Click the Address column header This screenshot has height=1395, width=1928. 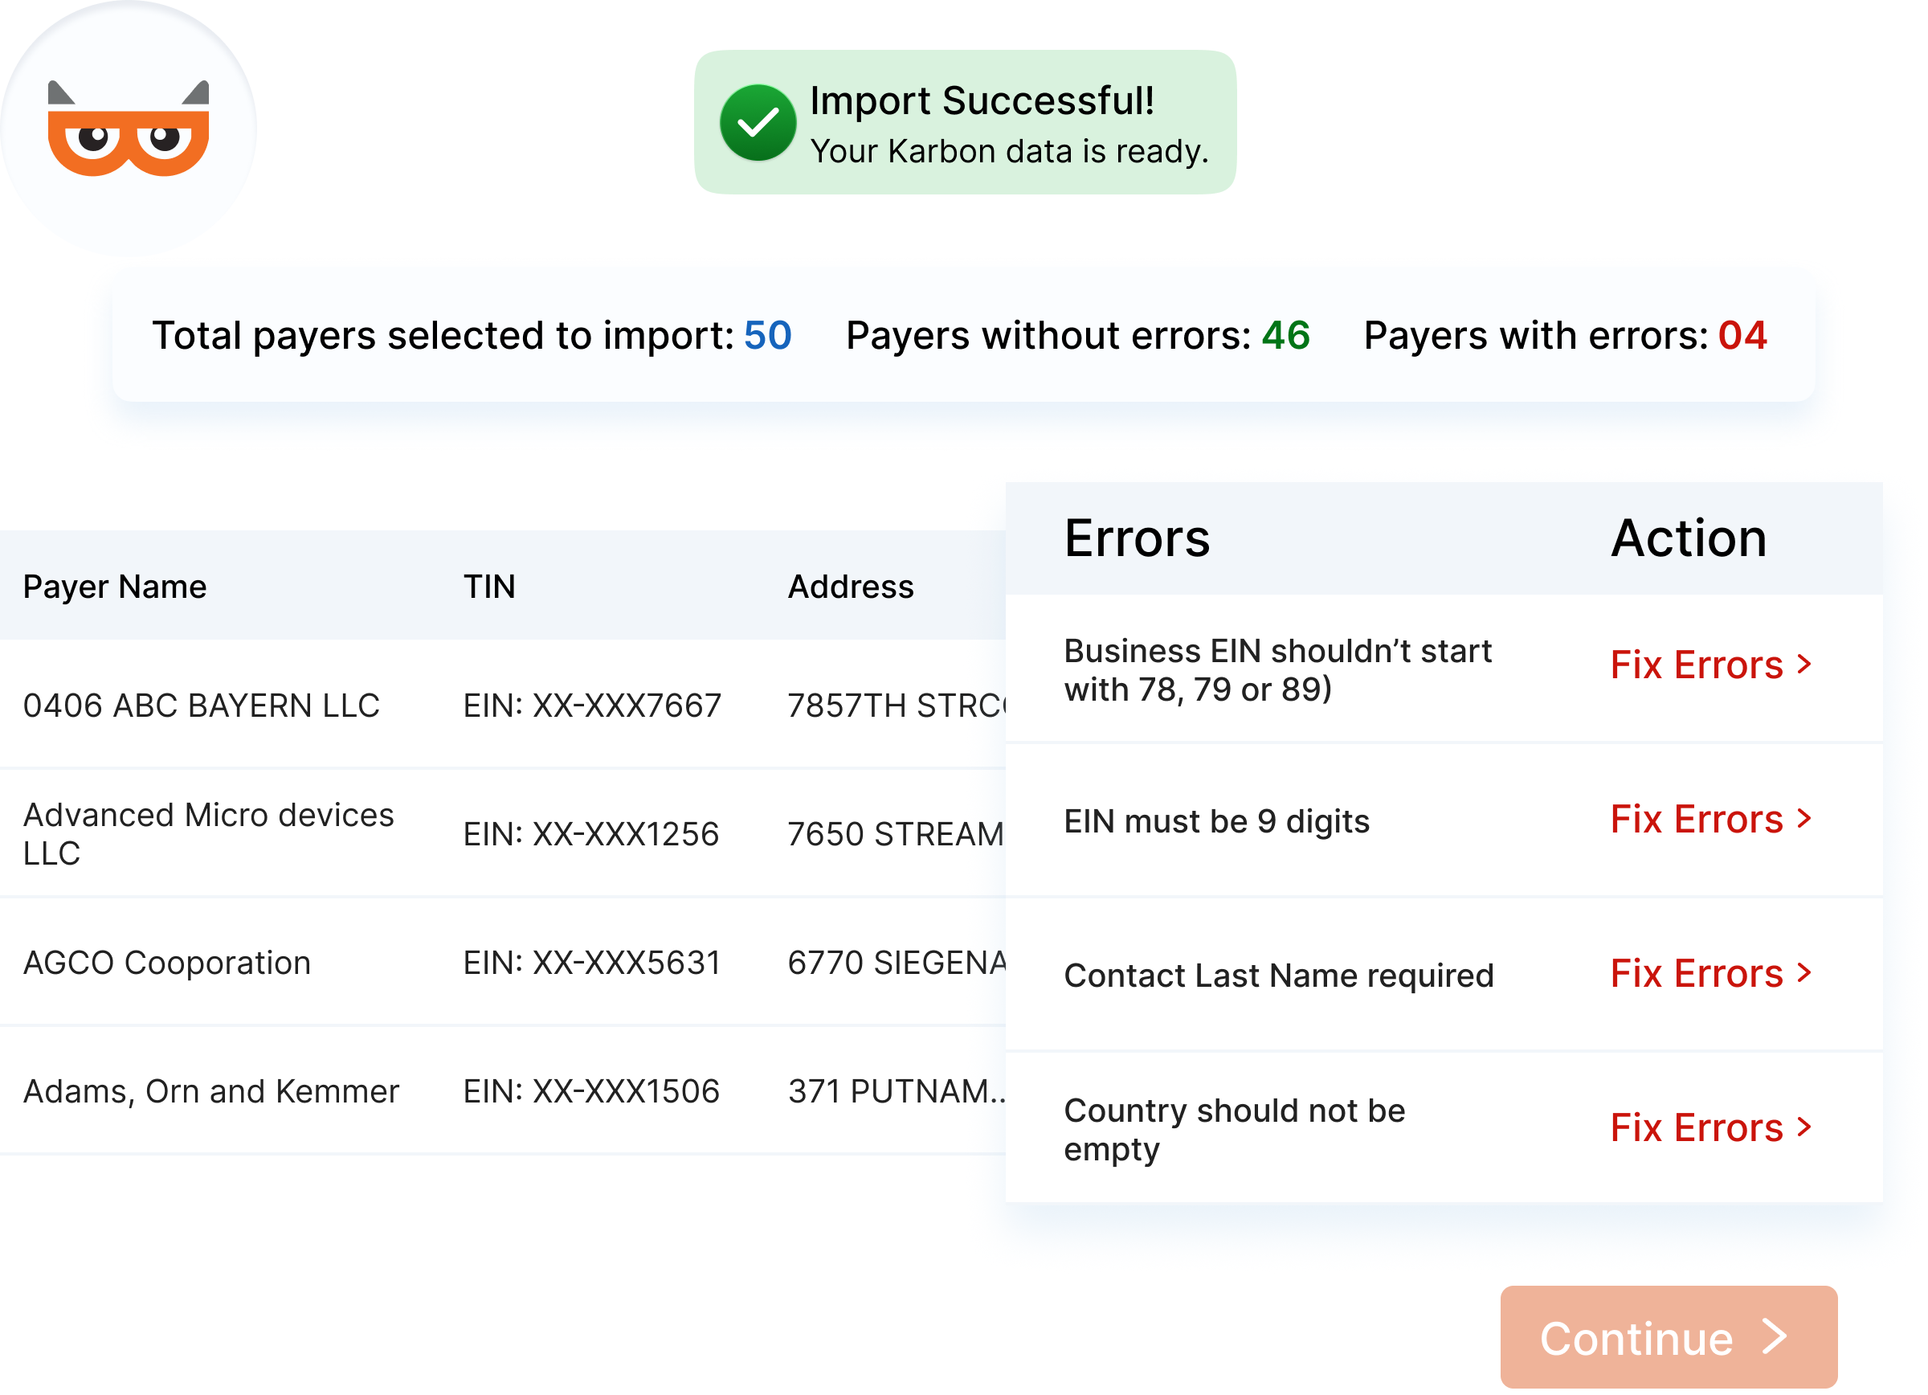tap(850, 587)
